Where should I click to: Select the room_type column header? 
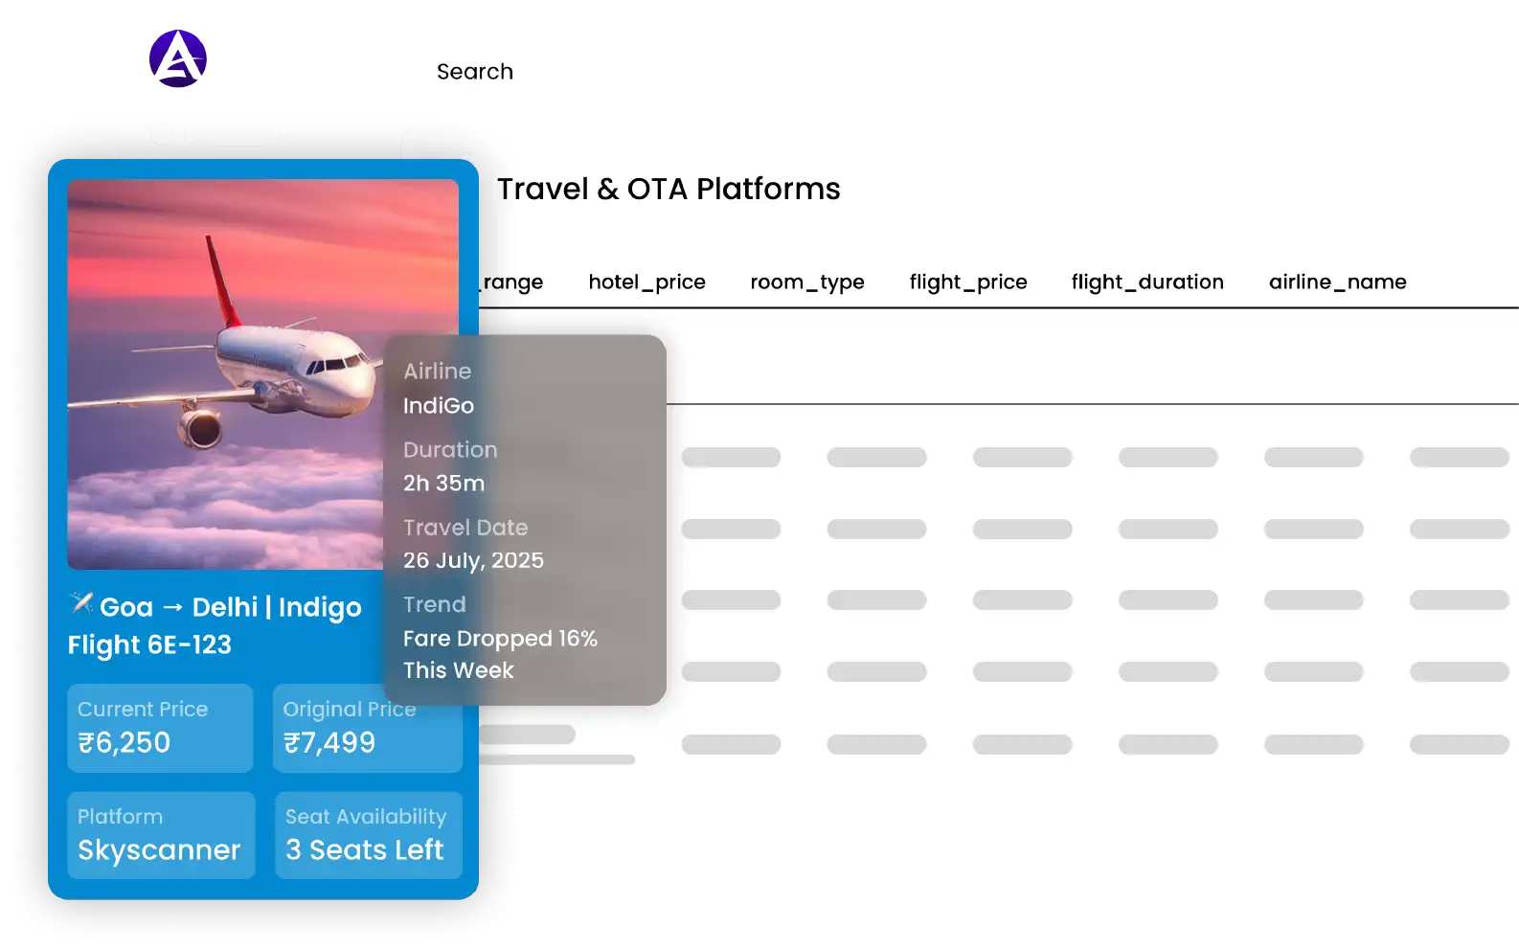pyautogui.click(x=806, y=282)
